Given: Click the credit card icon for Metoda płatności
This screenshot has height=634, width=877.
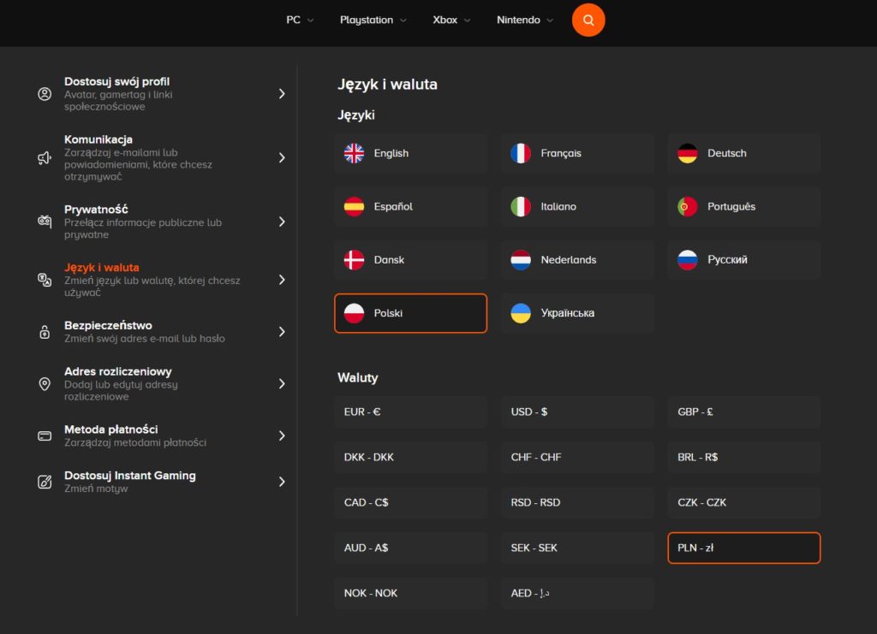Looking at the screenshot, I should tap(45, 436).
